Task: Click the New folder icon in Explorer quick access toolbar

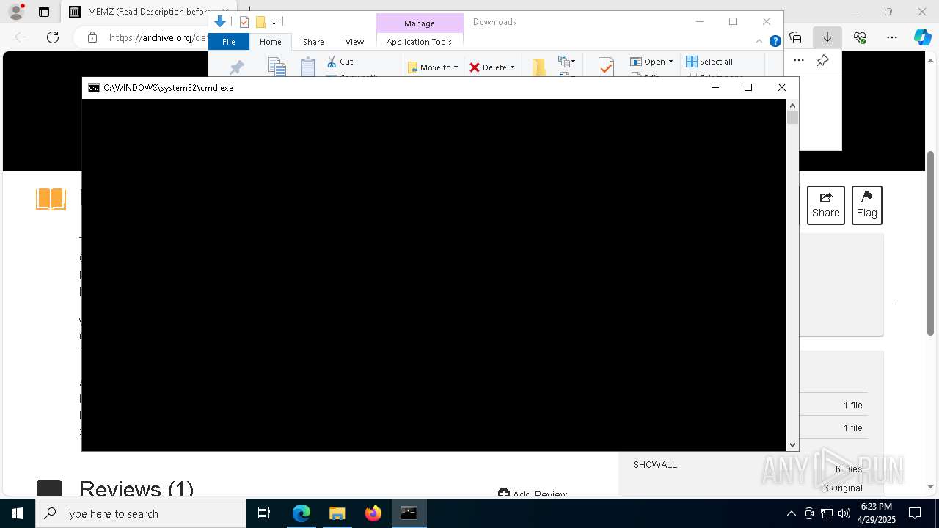Action: (x=260, y=22)
